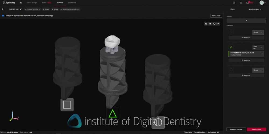Click the SprintRay Ceramic Crown chip
This screenshot has width=269, height=134.
[70, 9]
